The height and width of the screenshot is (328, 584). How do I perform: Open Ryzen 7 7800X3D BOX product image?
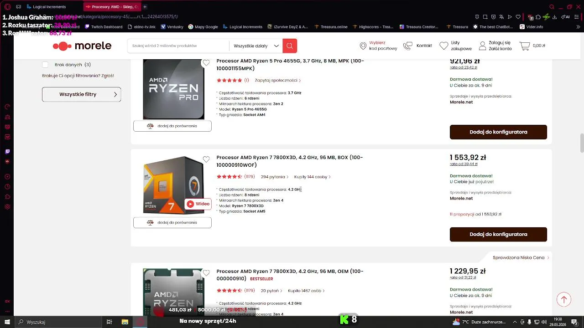(173, 185)
